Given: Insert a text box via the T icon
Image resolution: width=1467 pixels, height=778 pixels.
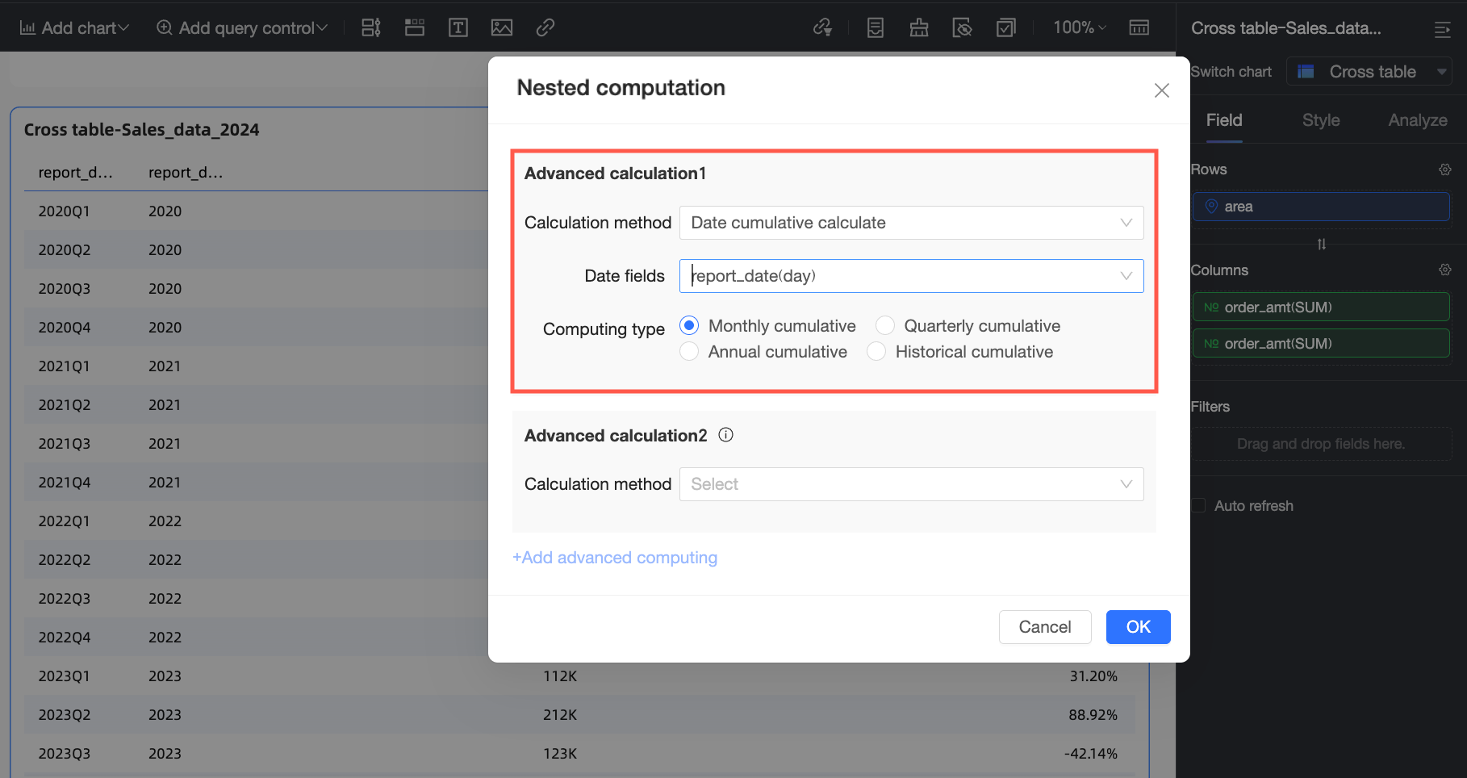Looking at the screenshot, I should 458,27.
